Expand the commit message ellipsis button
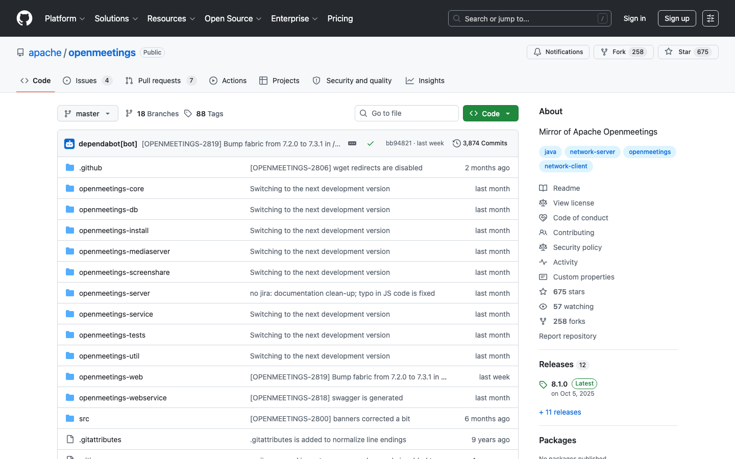The width and height of the screenshot is (735, 459). 352,143
